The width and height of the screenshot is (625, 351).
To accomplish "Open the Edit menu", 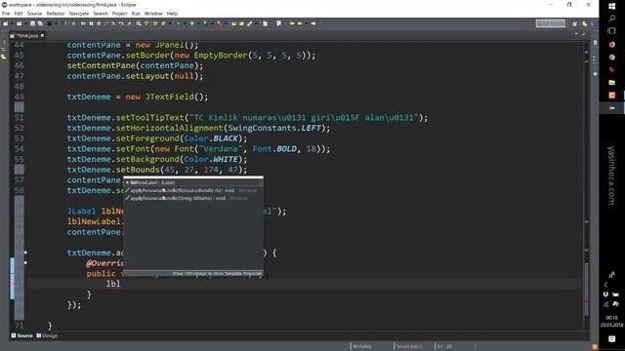I will pos(19,14).
